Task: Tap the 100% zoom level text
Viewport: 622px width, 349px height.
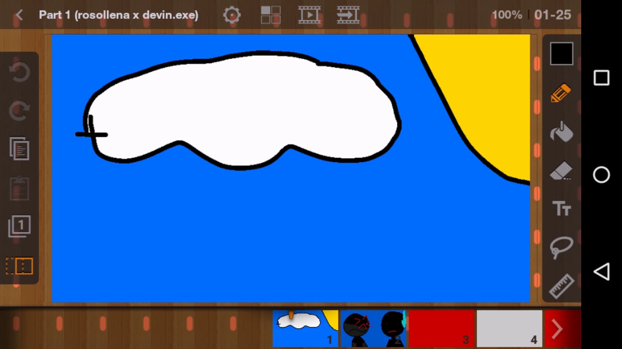Action: pyautogui.click(x=506, y=15)
